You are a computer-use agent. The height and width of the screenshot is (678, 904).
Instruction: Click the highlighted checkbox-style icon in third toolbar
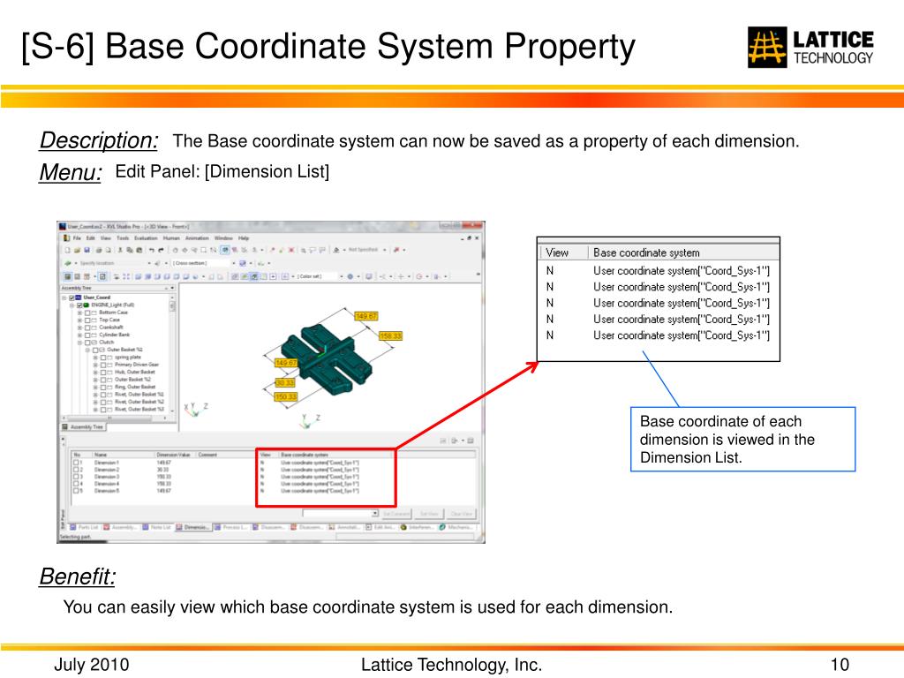102,276
